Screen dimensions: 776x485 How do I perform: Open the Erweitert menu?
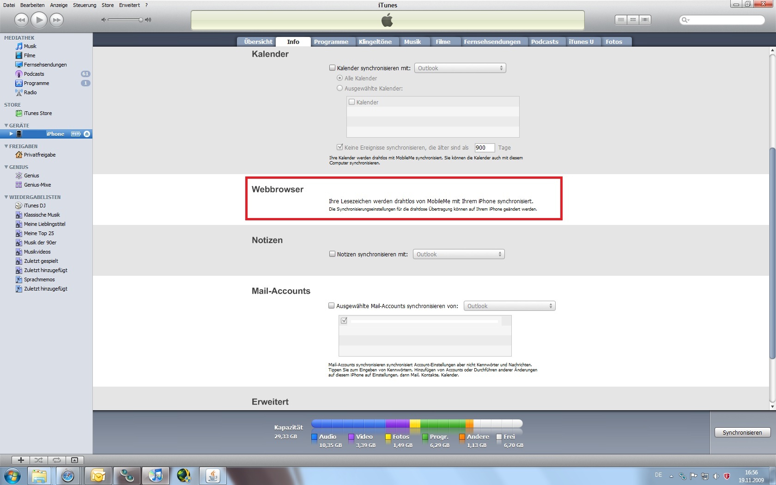[129, 5]
